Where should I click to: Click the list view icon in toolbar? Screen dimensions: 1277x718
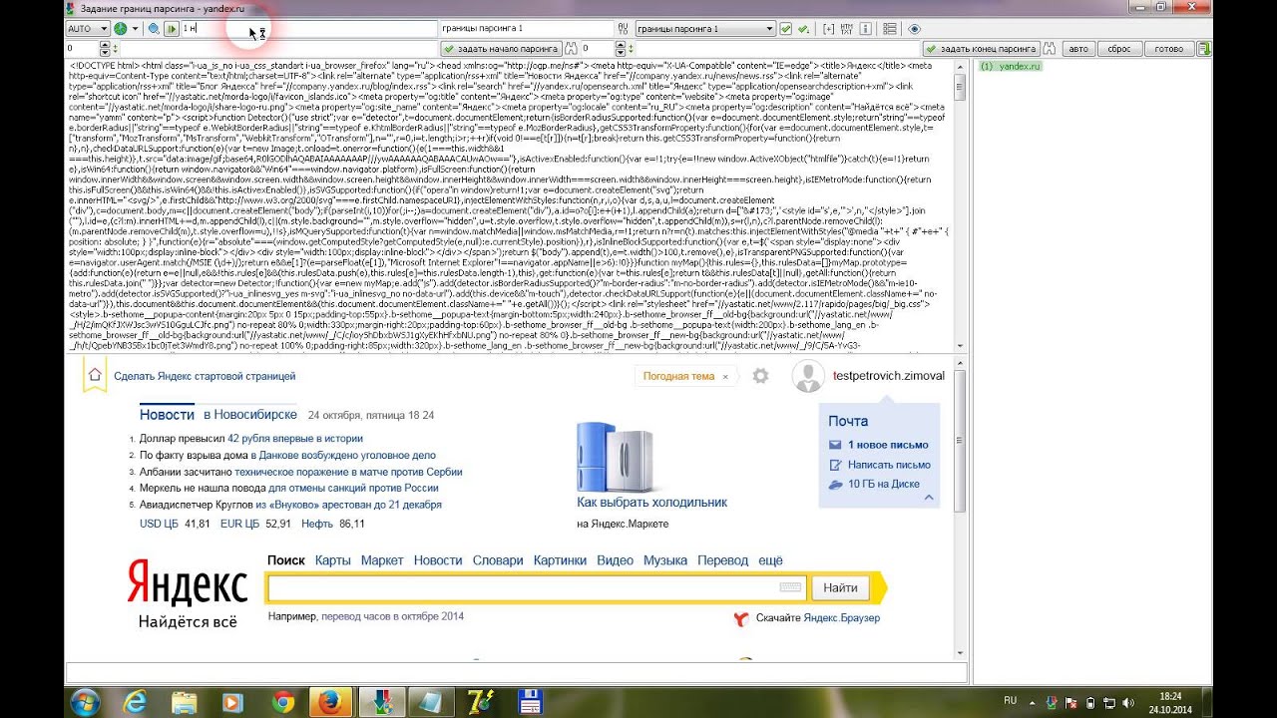[890, 29]
